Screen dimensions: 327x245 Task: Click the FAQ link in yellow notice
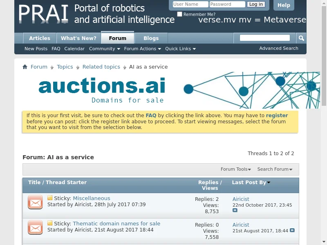(x=151, y=116)
